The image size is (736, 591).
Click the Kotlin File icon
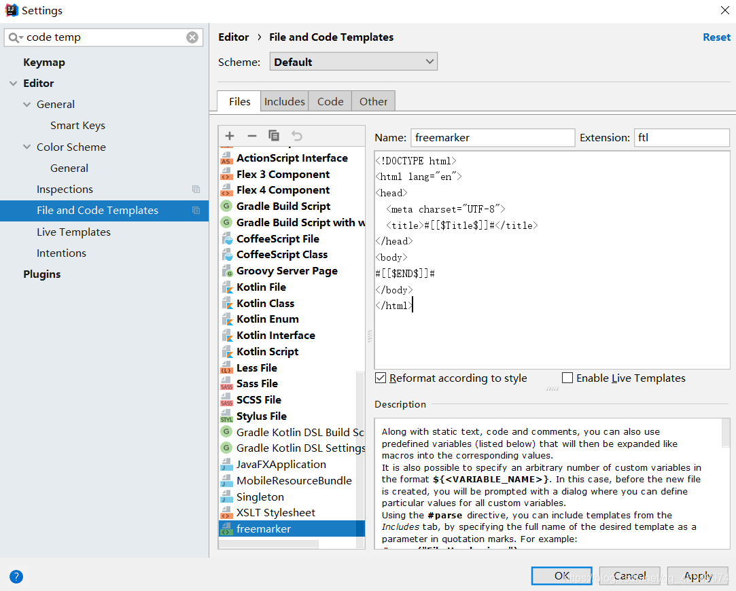pos(228,287)
